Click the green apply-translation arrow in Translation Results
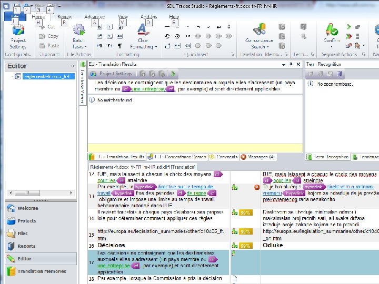Image resolution: width=379 pixels, height=284 pixels. click(173, 74)
